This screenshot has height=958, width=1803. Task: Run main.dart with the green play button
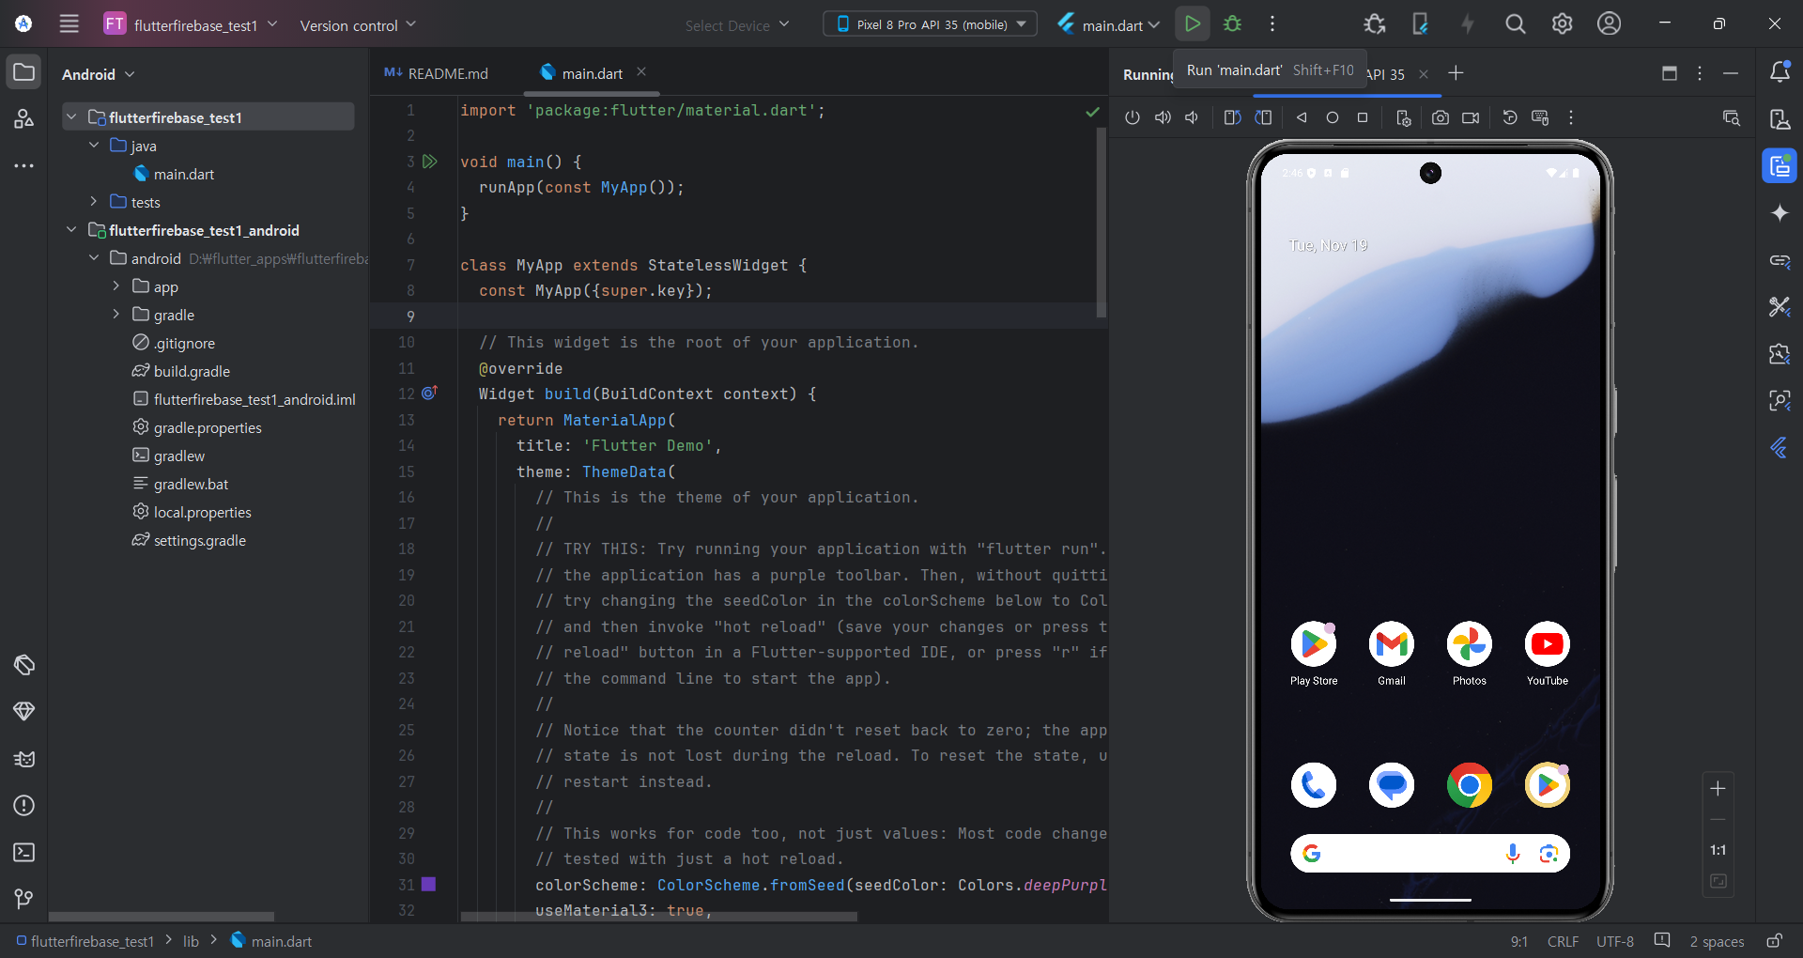pos(1192,24)
